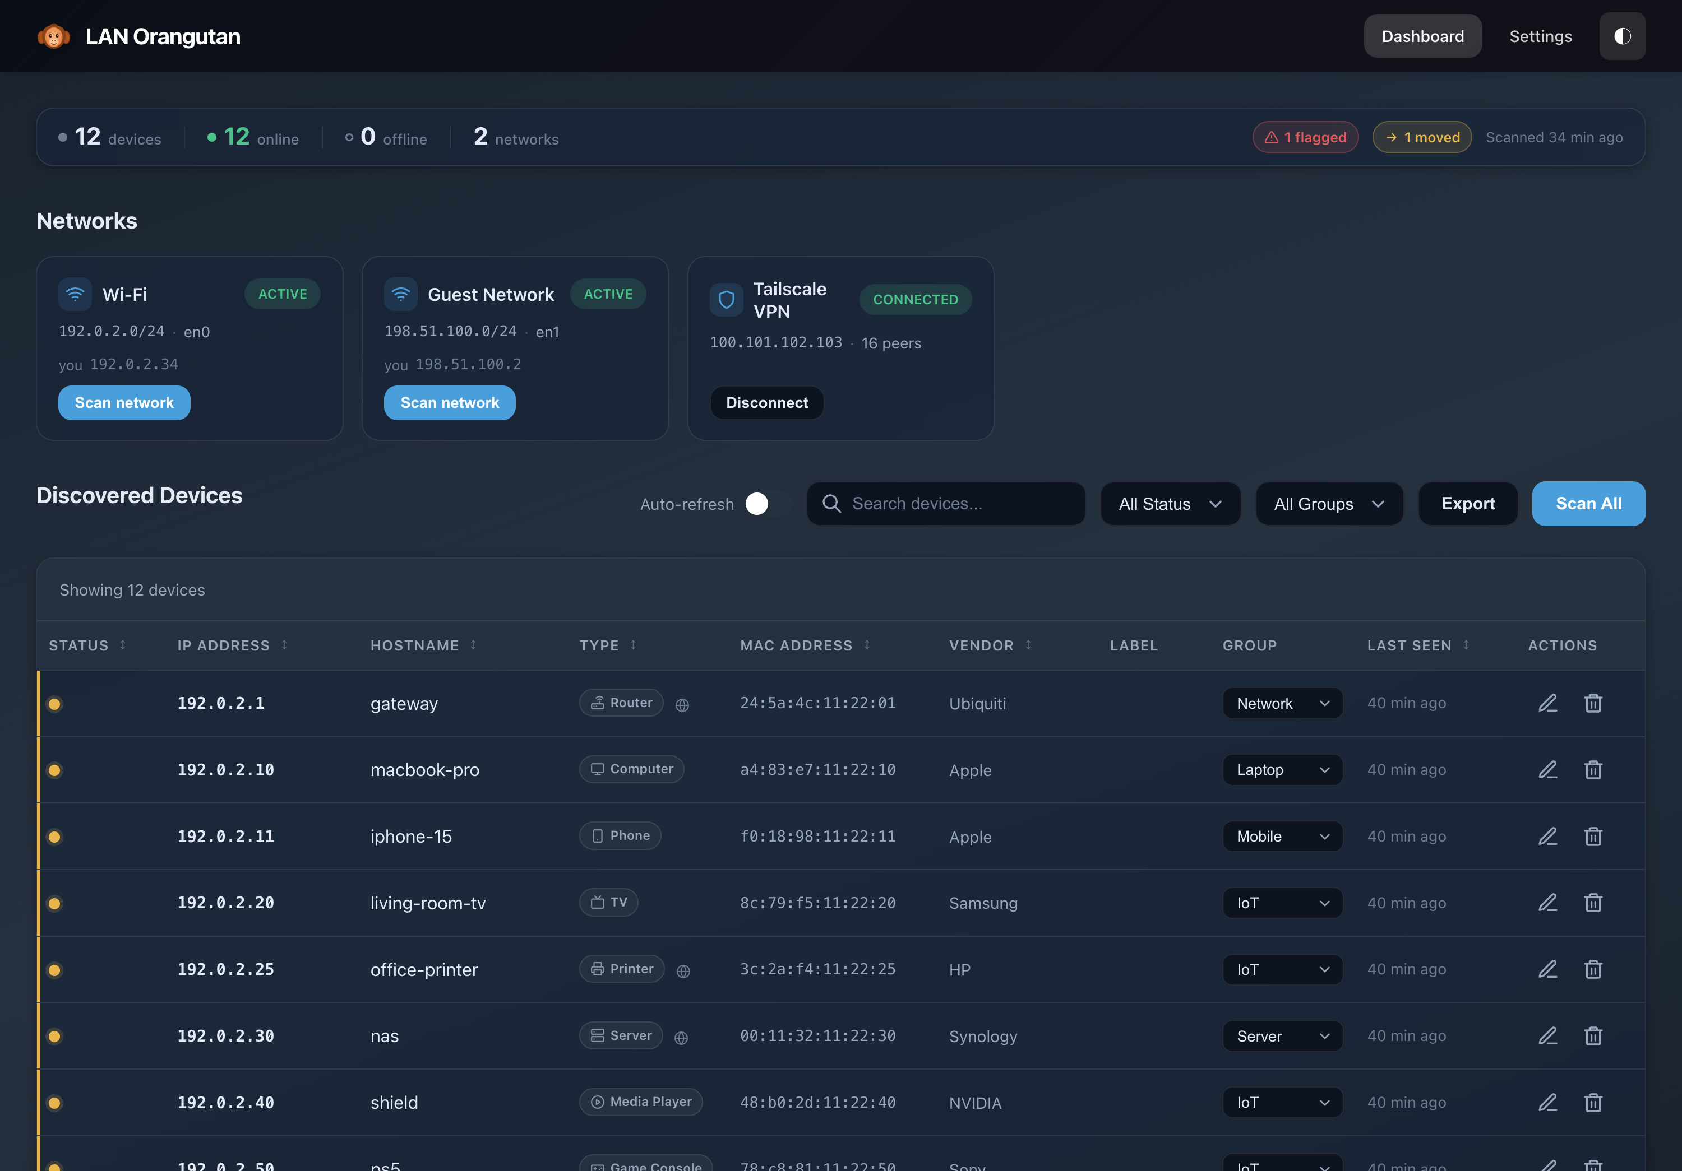Delete the iphone-15 device

pos(1593,837)
